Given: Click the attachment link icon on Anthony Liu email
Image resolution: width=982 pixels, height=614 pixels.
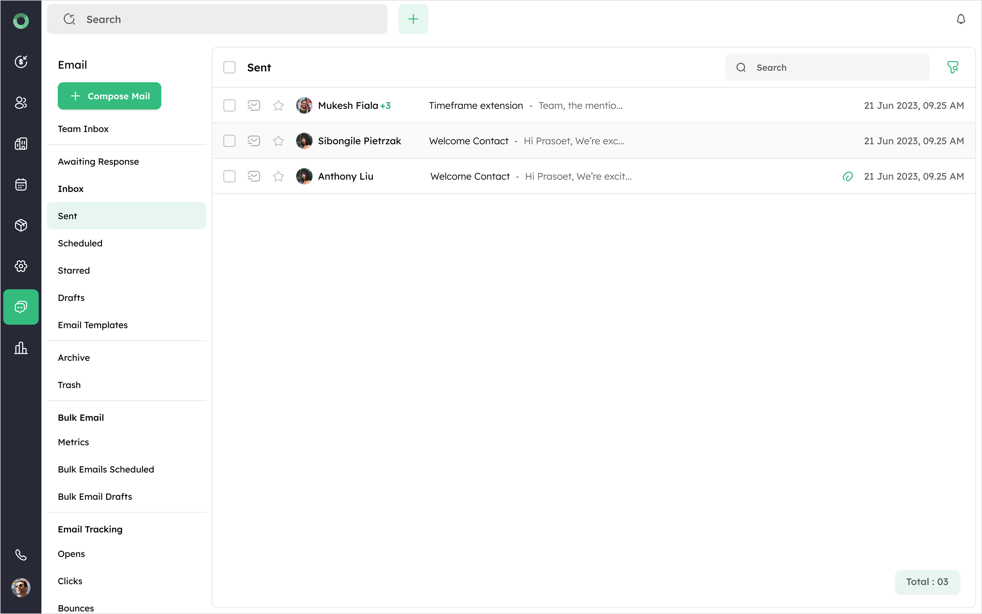Looking at the screenshot, I should click(847, 176).
